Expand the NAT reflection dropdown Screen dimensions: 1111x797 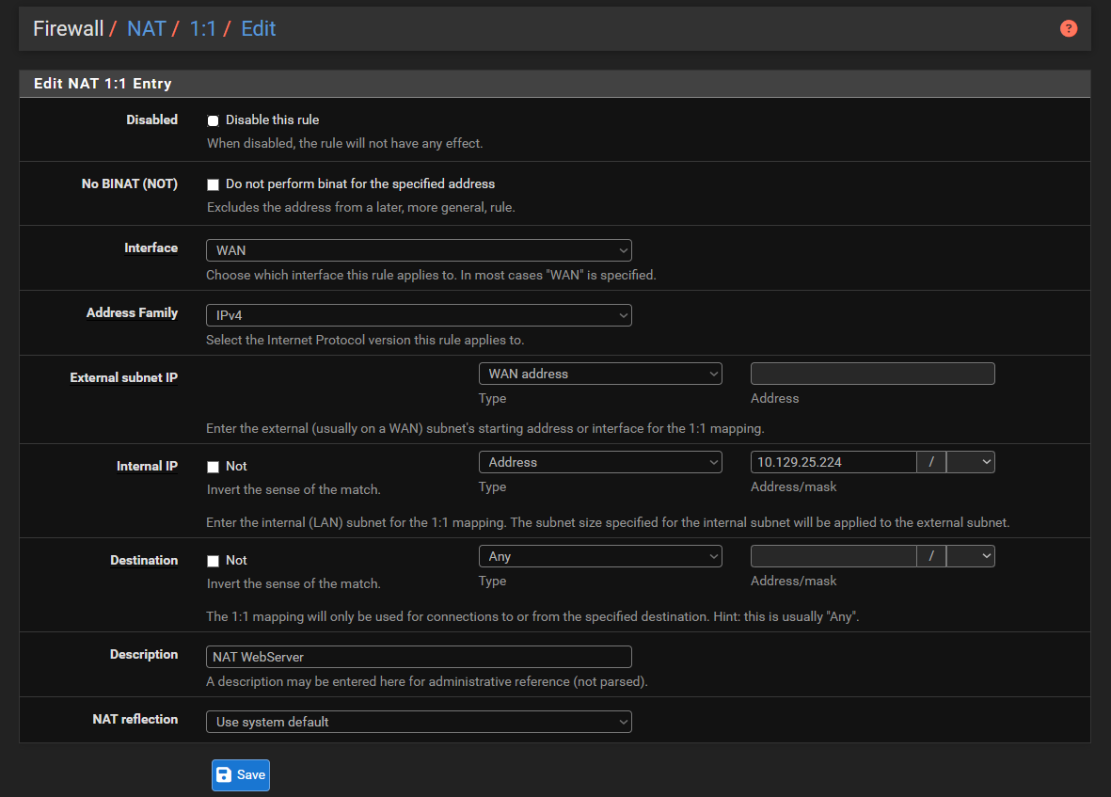pos(419,722)
